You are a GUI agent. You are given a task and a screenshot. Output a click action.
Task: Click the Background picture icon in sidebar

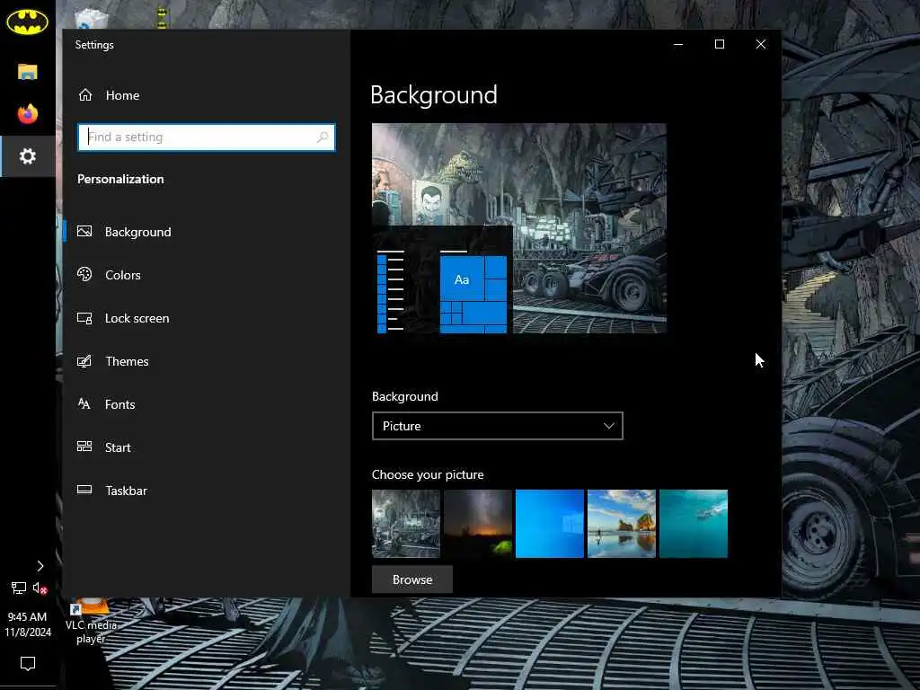click(84, 231)
